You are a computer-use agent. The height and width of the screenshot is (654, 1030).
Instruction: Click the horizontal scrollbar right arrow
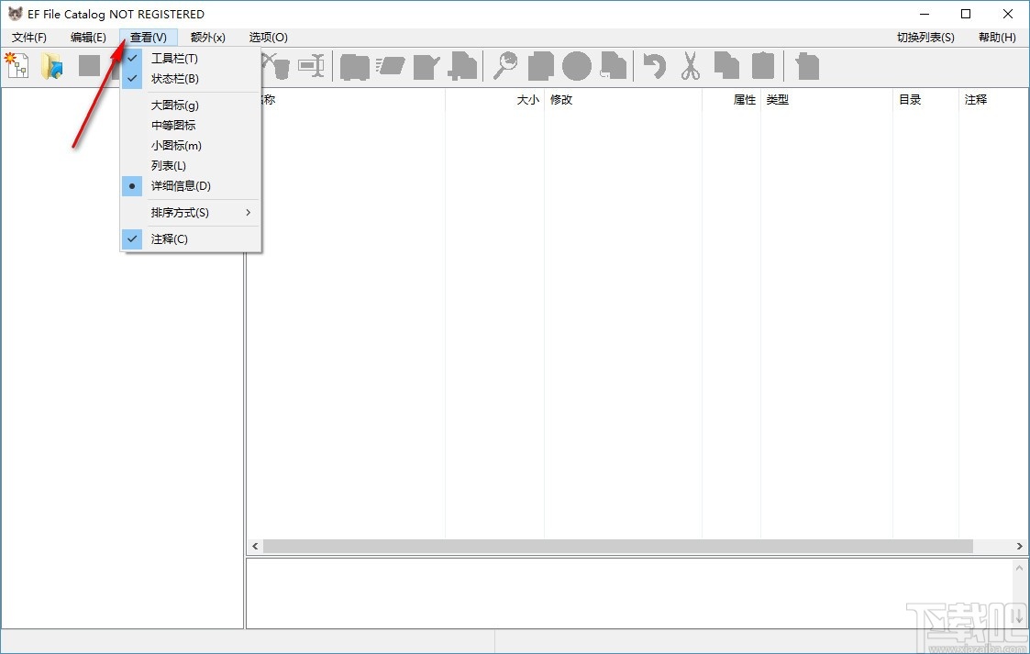point(1020,546)
